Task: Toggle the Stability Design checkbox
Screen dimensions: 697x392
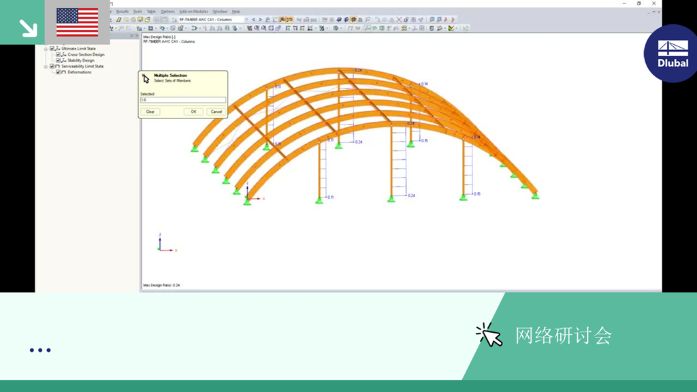Action: (59, 60)
